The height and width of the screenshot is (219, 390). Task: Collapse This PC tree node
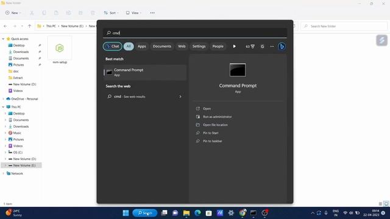point(3,107)
